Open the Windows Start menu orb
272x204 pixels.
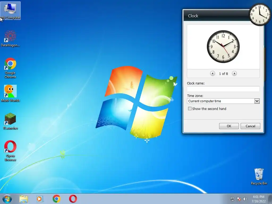click(7, 199)
